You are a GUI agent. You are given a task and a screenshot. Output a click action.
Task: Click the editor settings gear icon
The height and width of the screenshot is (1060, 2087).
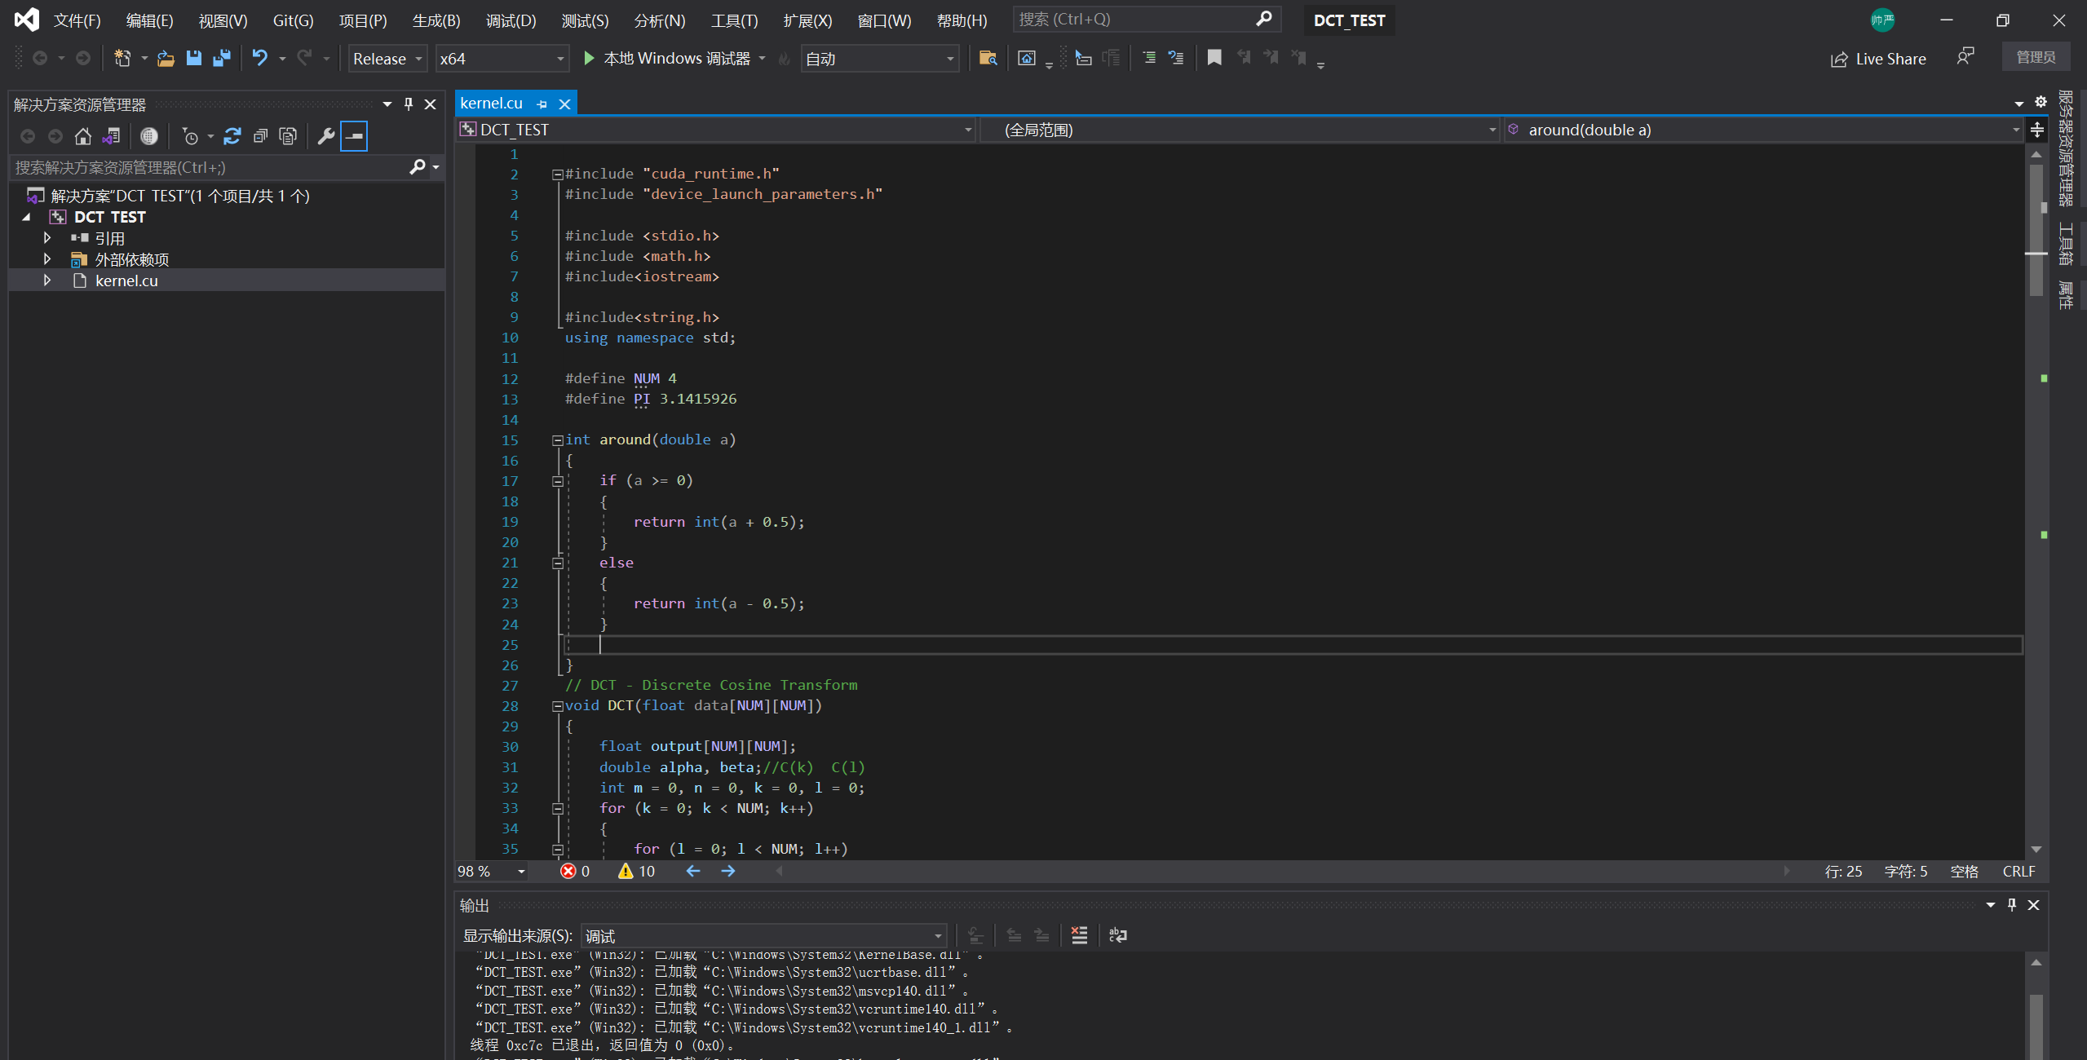point(2041,102)
